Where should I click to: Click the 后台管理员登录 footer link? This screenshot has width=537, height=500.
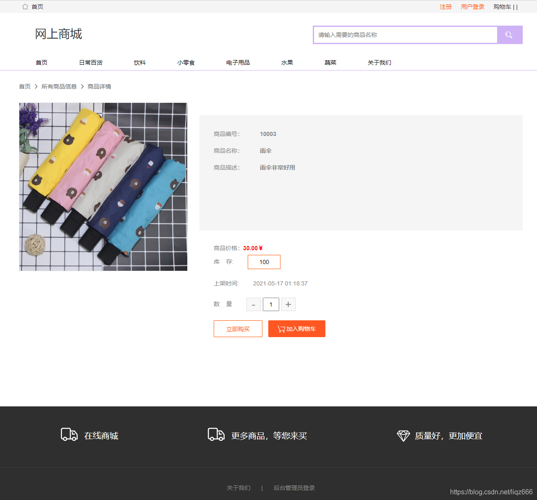[293, 488]
